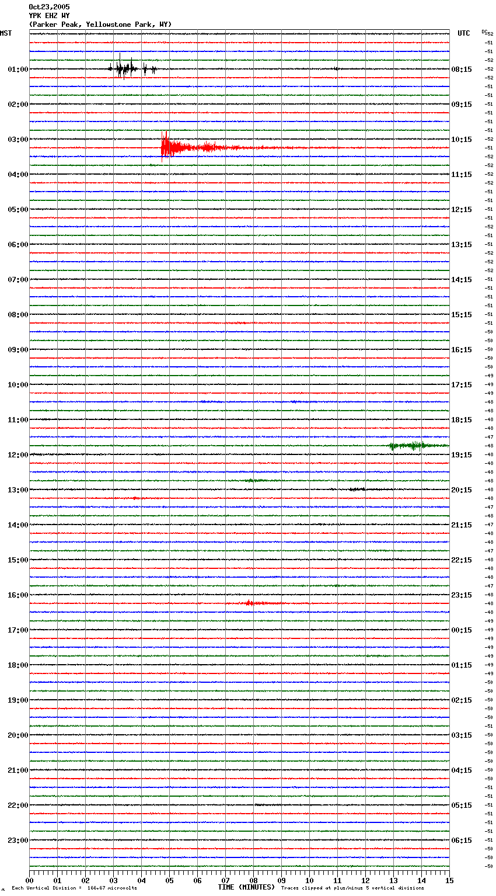Select the 20:00 MST time label
Image resolution: width=496 pixels, height=896 pixels.
pos(18,735)
